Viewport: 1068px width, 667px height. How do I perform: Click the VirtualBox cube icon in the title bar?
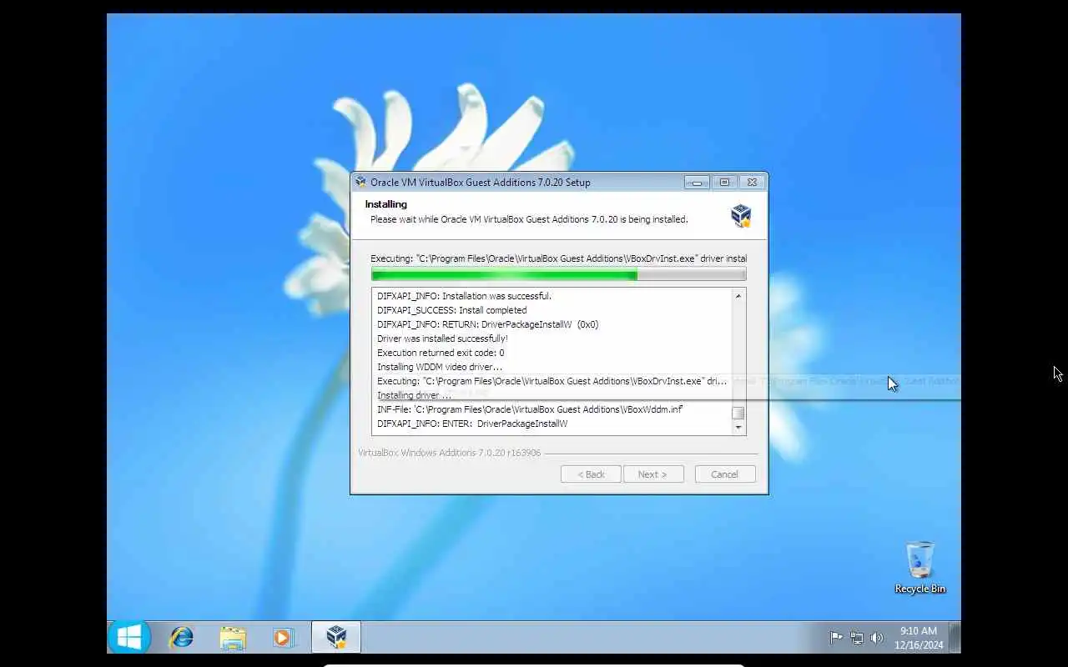coord(360,182)
